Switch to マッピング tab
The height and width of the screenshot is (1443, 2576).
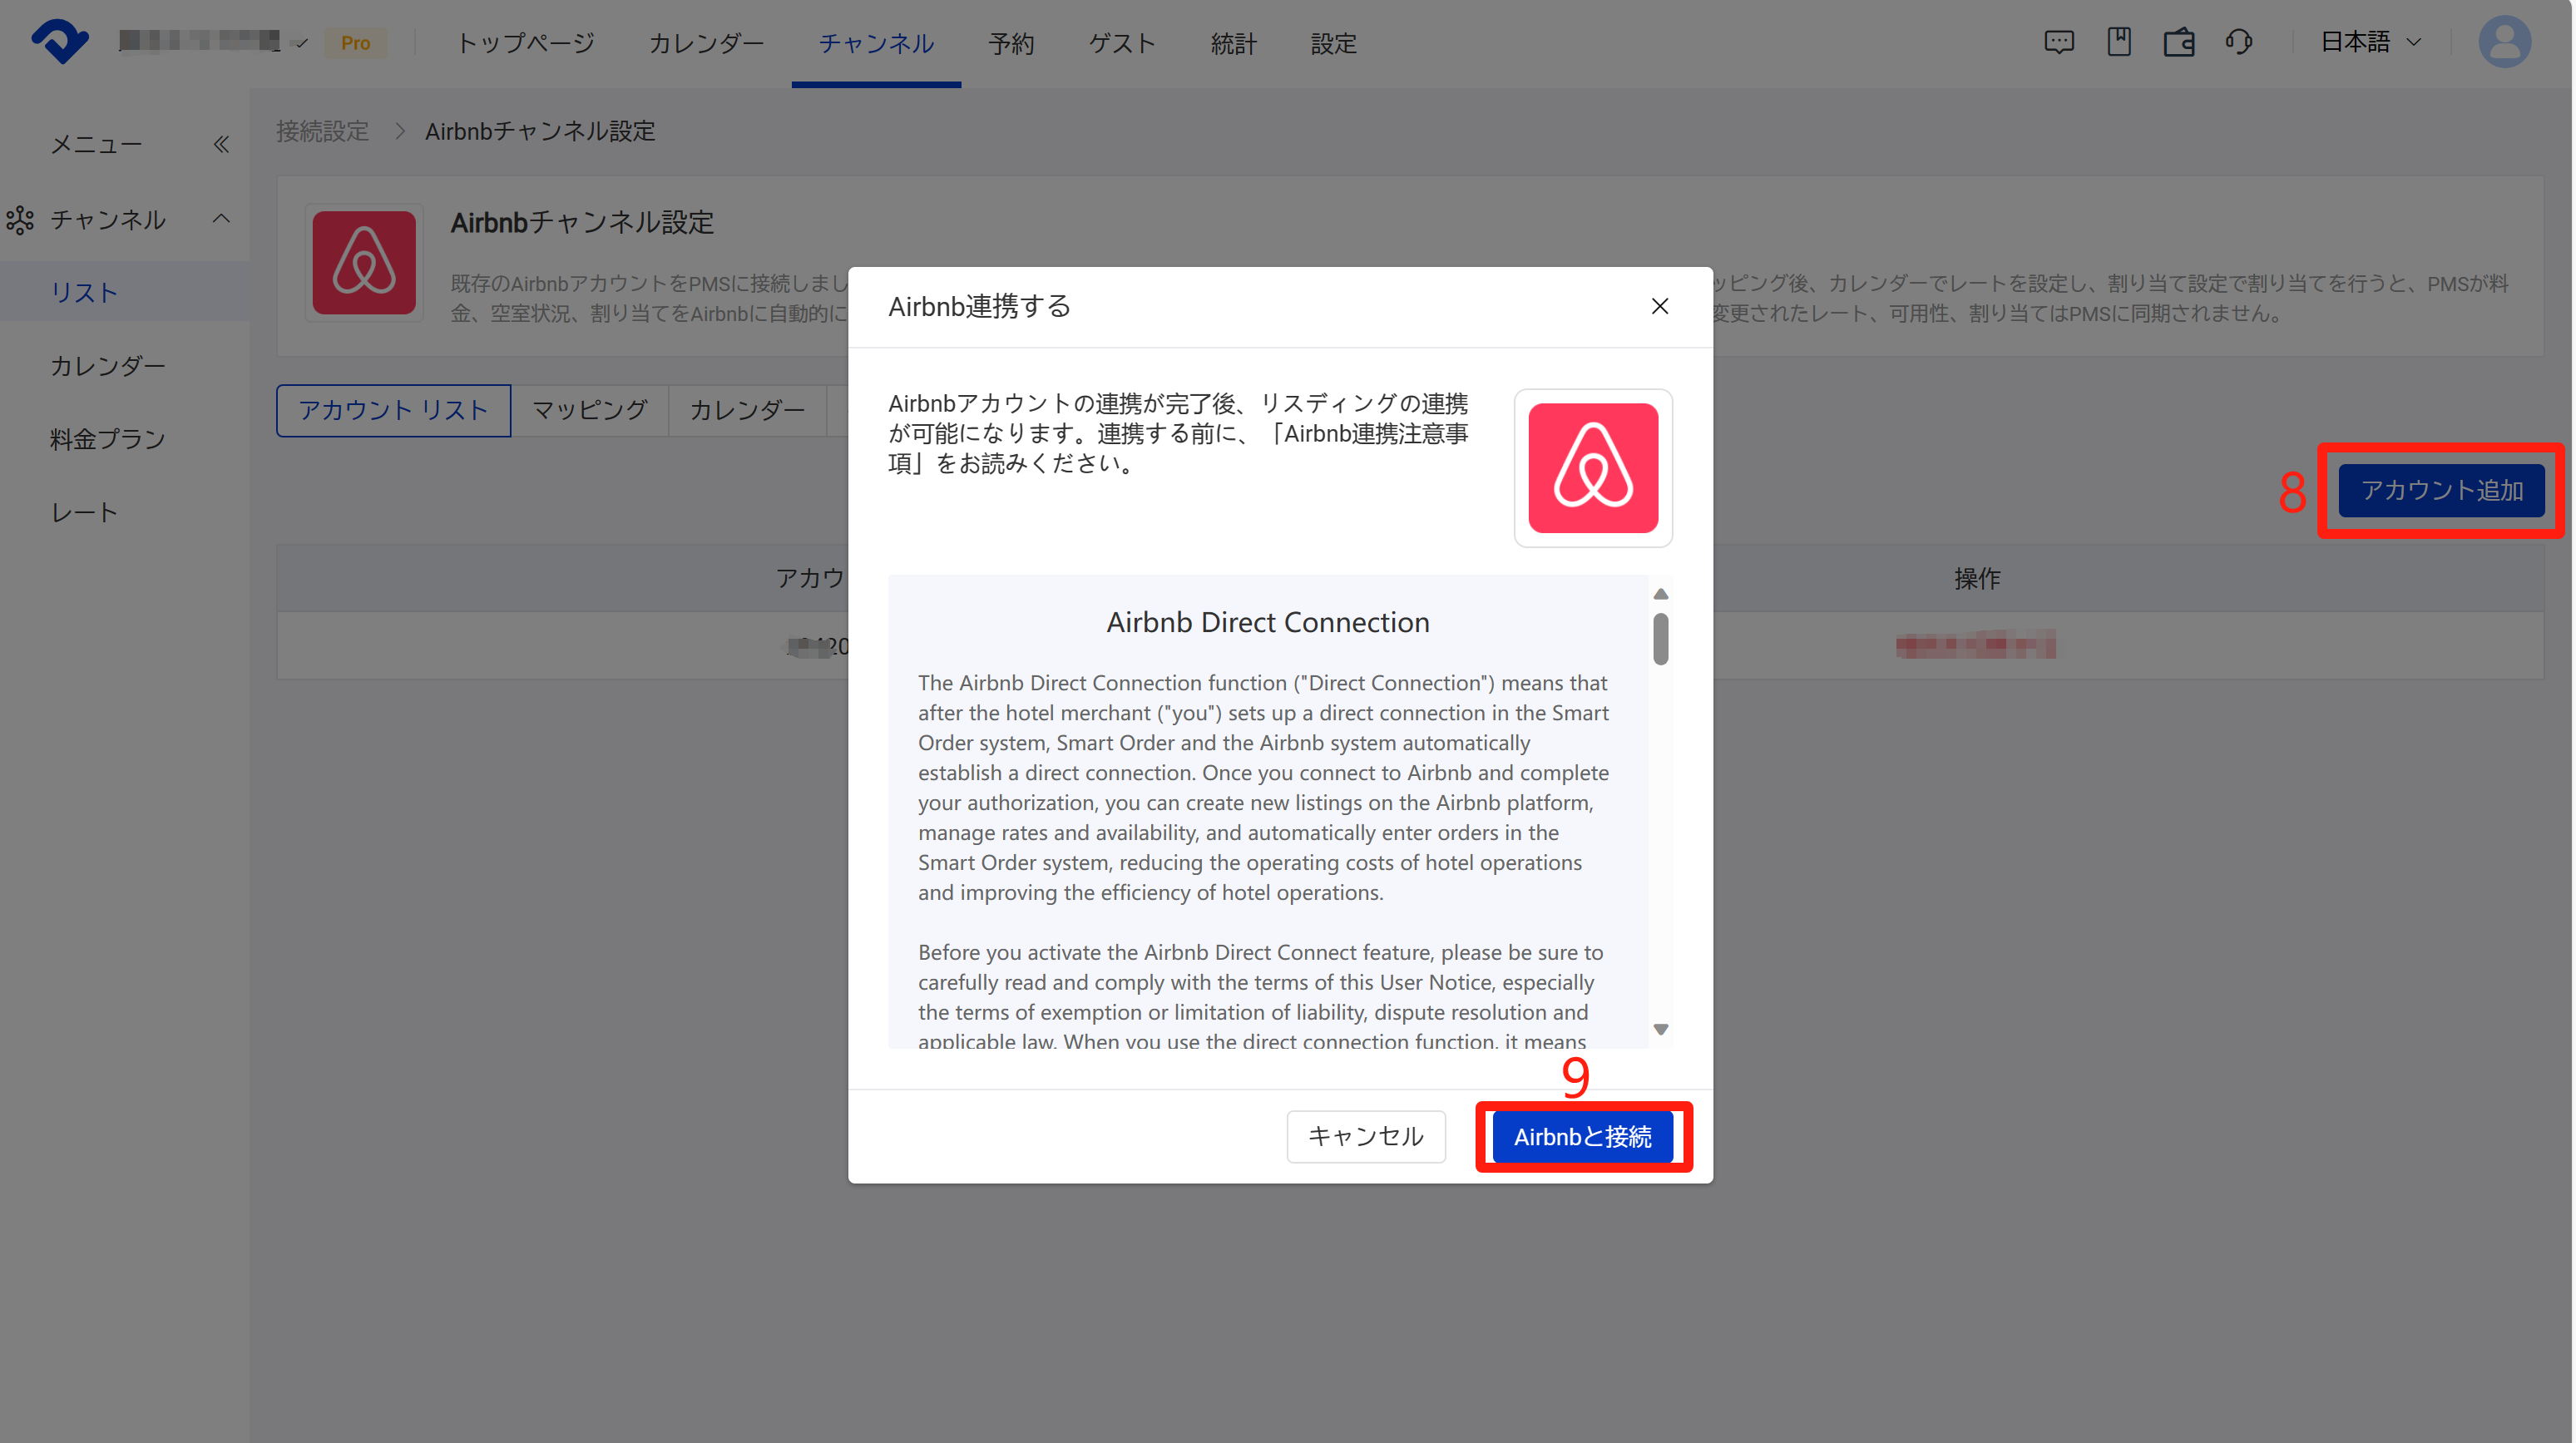click(589, 410)
